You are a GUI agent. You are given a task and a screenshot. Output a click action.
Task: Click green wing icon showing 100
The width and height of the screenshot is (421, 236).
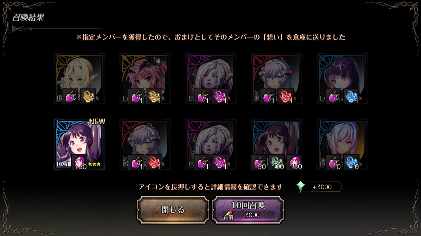point(277,162)
